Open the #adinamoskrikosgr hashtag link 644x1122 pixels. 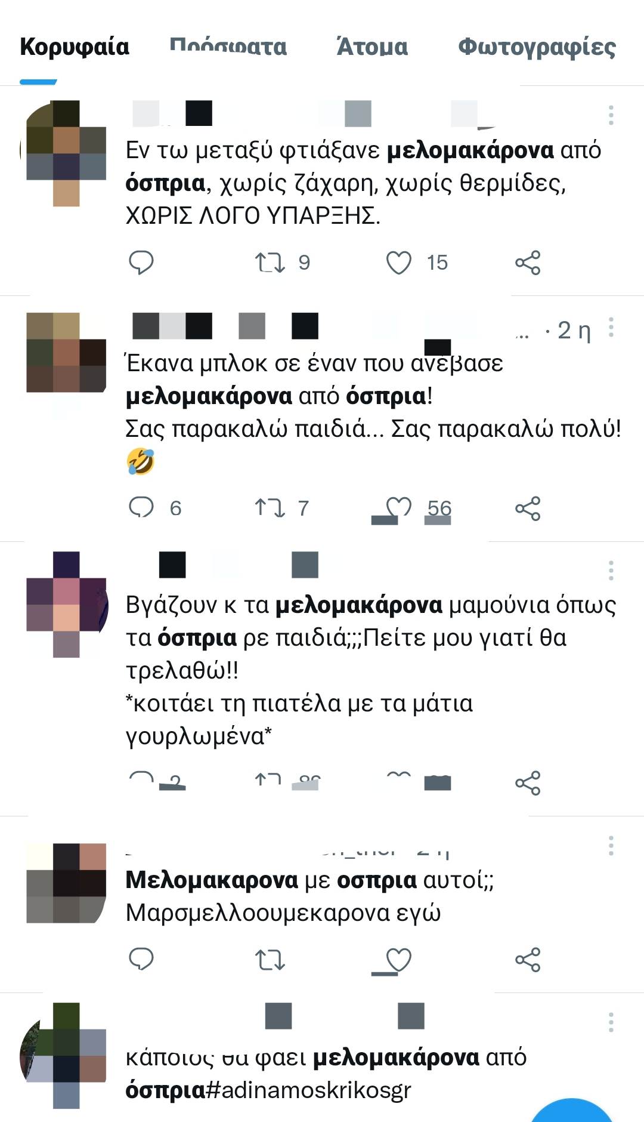coord(308,1090)
